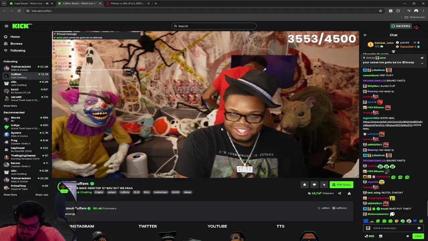Screen dimensions: 428x241
Task: Expand the pinned message chevron
Action: [x=422, y=63]
